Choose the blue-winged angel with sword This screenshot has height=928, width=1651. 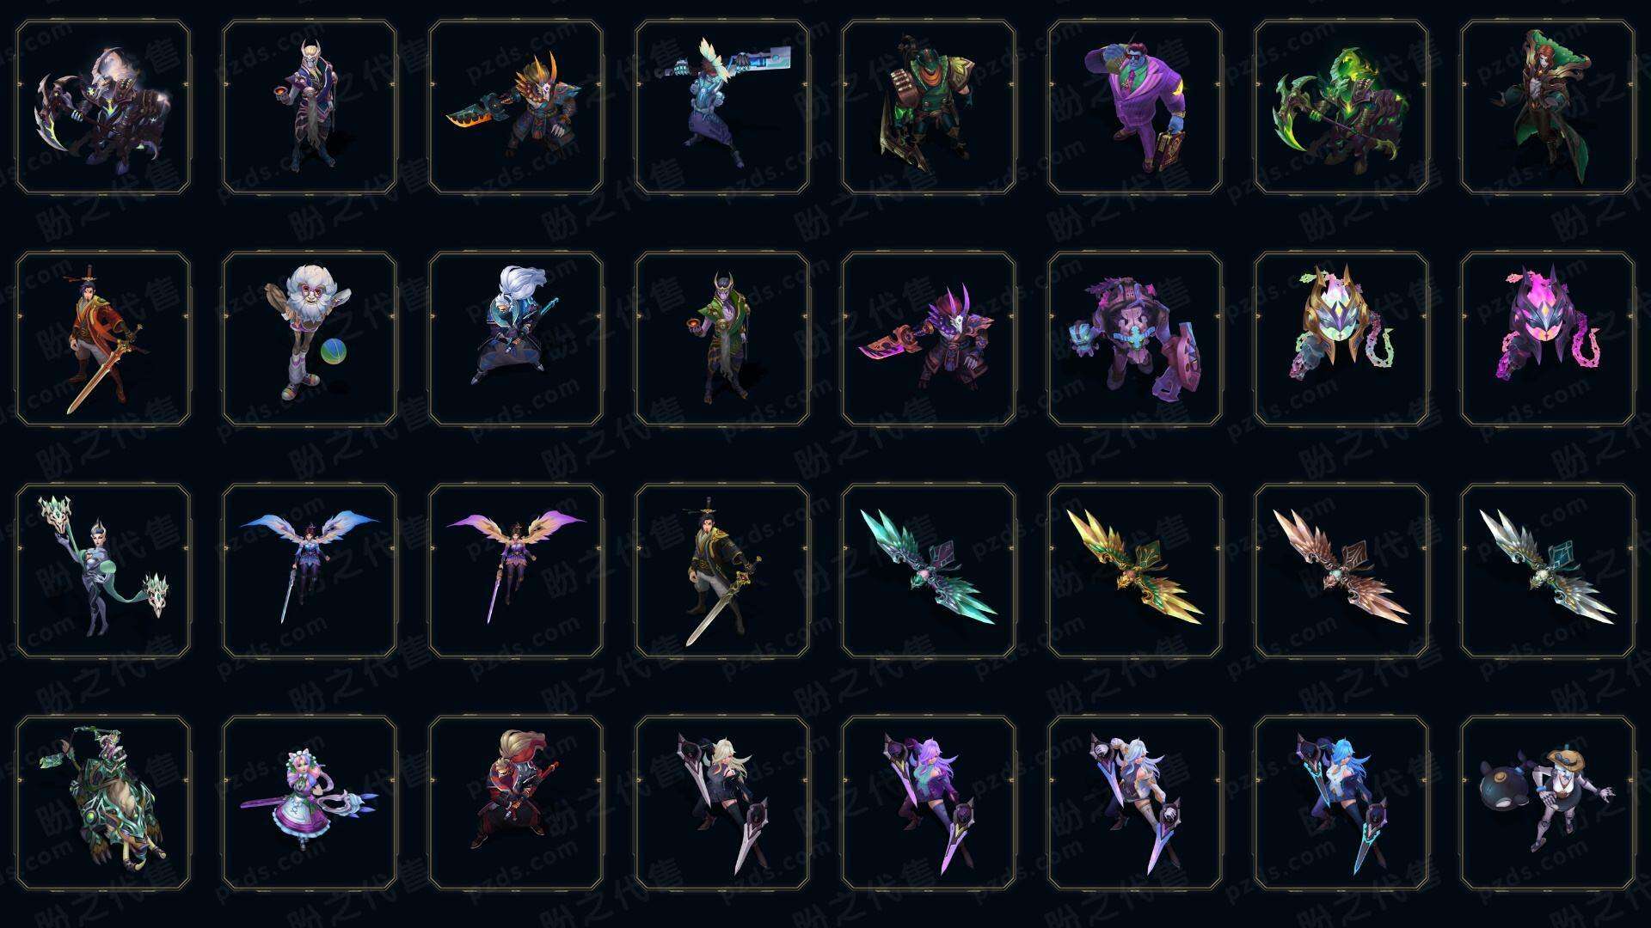click(310, 571)
